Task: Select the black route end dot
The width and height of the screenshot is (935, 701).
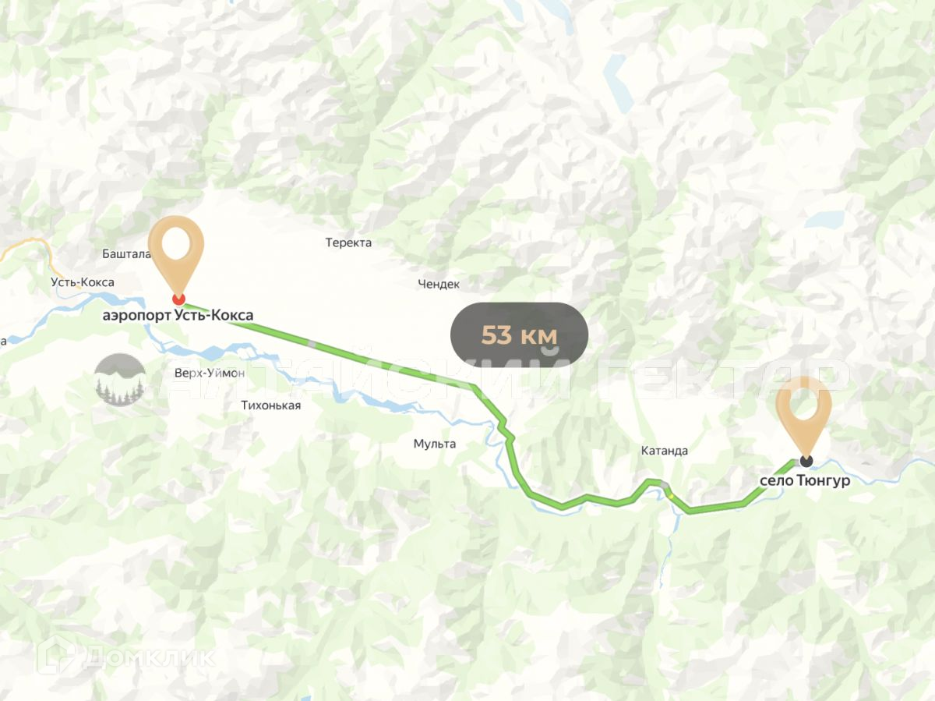Action: pyautogui.click(x=806, y=461)
